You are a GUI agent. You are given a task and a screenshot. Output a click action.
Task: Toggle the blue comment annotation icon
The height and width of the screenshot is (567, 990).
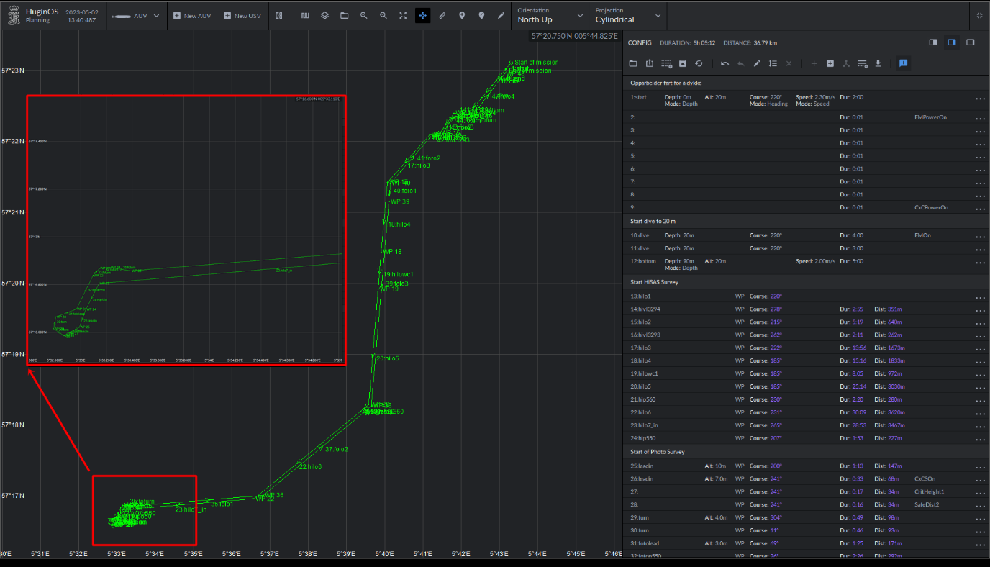(903, 63)
